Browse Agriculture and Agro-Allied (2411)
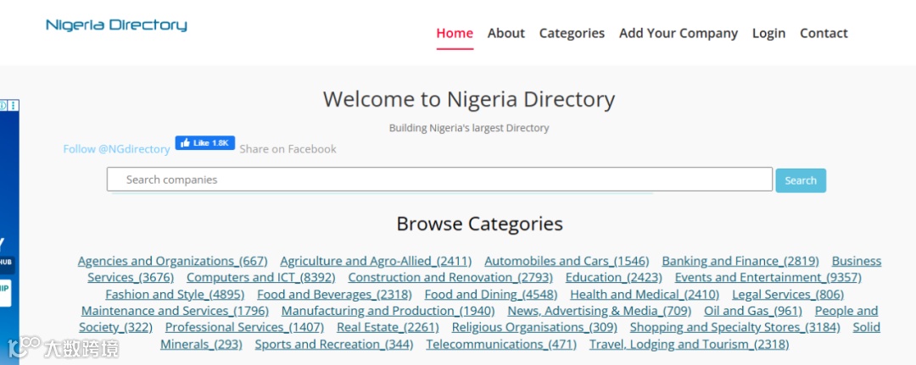The image size is (916, 365). coord(376,261)
